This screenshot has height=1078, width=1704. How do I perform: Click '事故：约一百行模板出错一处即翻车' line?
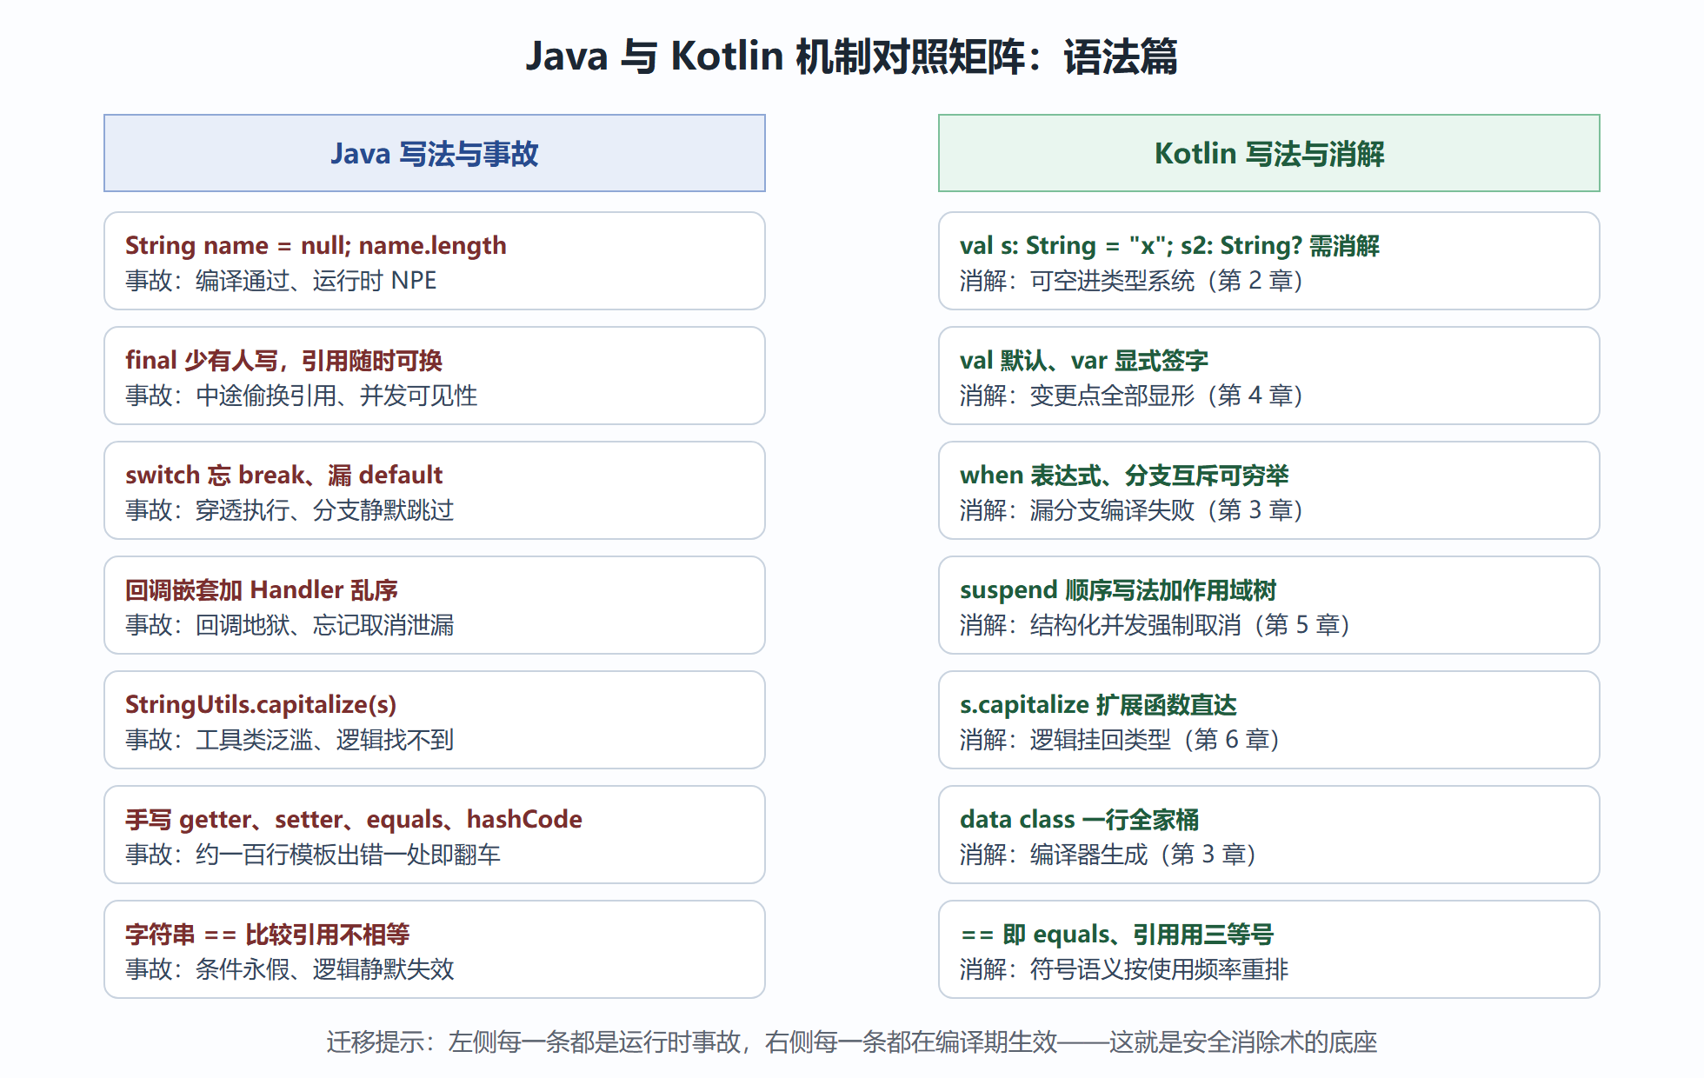[313, 855]
